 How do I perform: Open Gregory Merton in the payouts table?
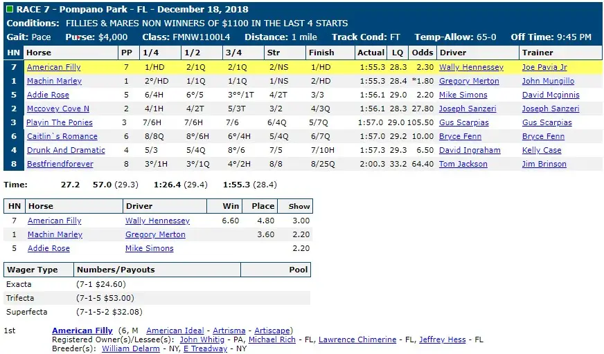coord(155,234)
